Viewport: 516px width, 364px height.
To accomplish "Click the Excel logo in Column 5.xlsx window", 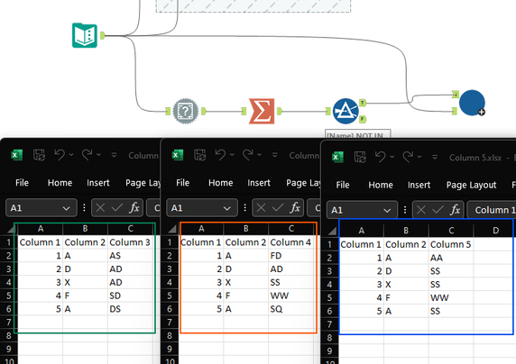I will pyautogui.click(x=337, y=157).
